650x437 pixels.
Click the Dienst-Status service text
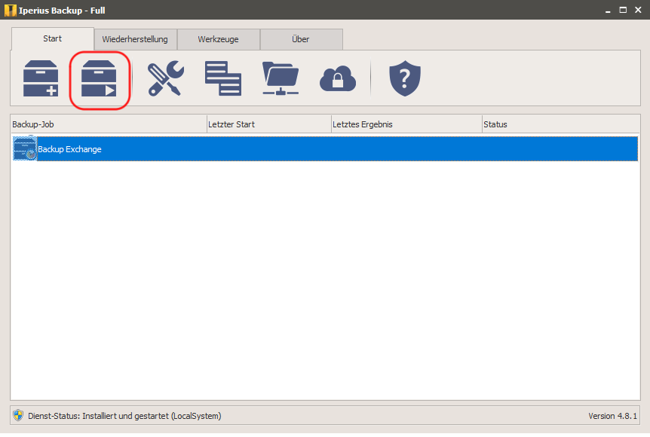[124, 415]
